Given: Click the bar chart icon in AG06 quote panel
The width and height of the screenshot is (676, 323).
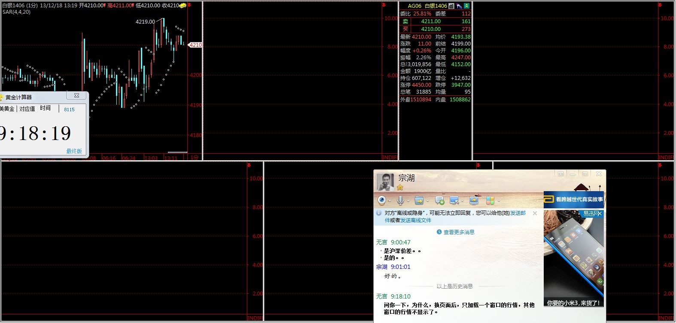Looking at the screenshot, I should point(451,6).
